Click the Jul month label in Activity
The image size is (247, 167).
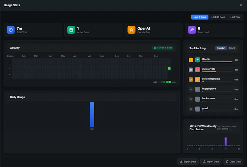click(x=90, y=56)
